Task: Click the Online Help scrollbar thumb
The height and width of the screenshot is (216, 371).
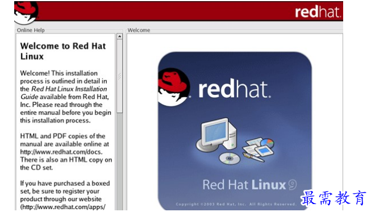Action: (x=120, y=76)
